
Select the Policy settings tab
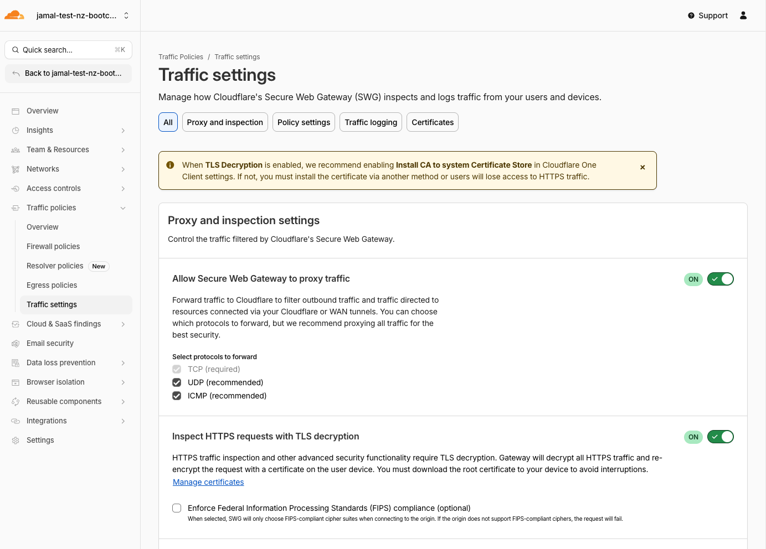pyautogui.click(x=304, y=122)
